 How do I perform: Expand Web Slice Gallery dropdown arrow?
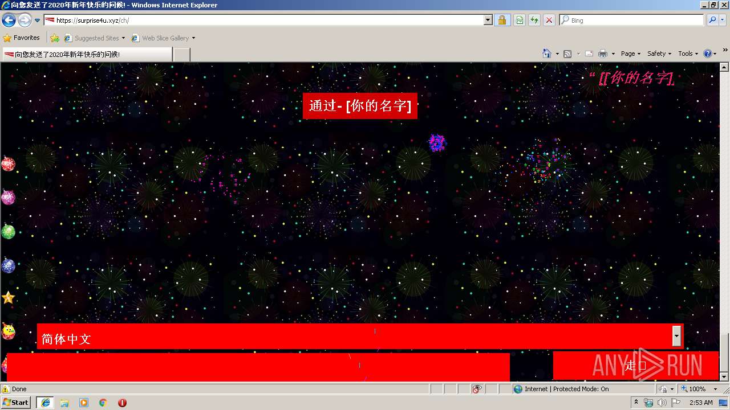[193, 38]
